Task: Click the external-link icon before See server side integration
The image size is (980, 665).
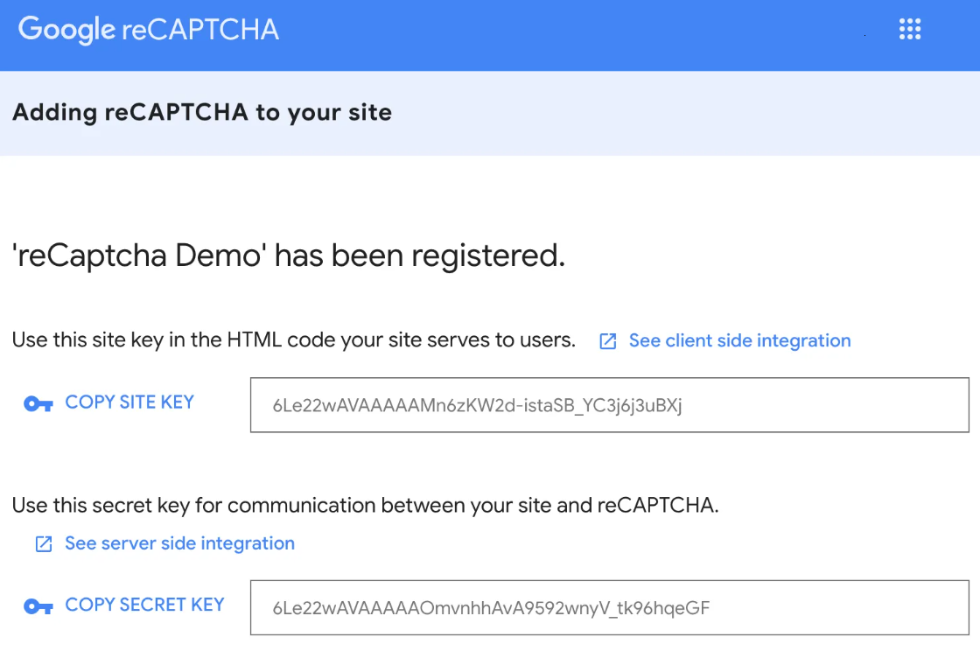Action: pyautogui.click(x=43, y=543)
